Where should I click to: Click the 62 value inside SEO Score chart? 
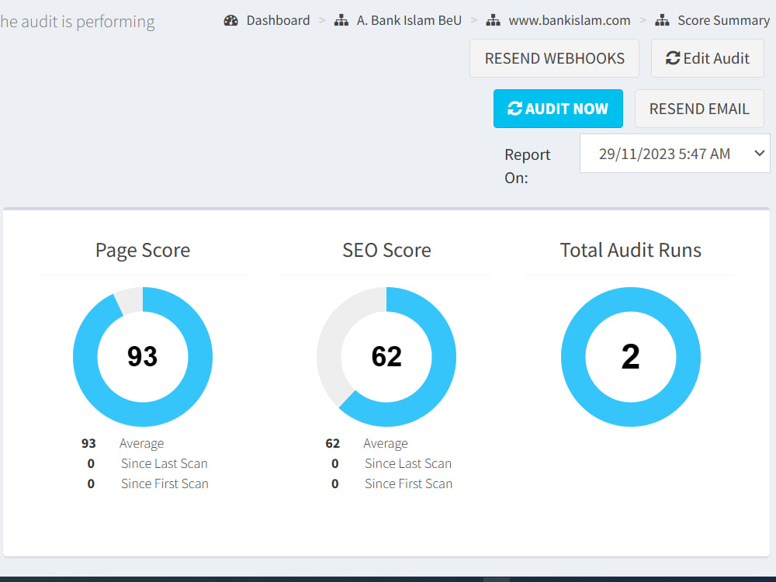click(x=386, y=356)
